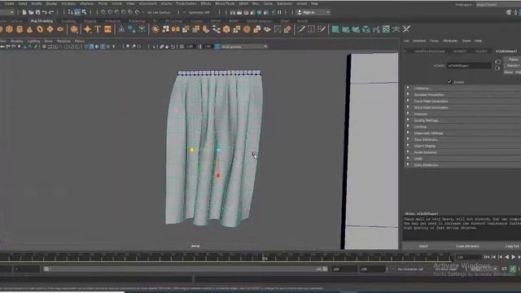
Task: Click the Open Scene folder icon
Action: tap(31, 12)
